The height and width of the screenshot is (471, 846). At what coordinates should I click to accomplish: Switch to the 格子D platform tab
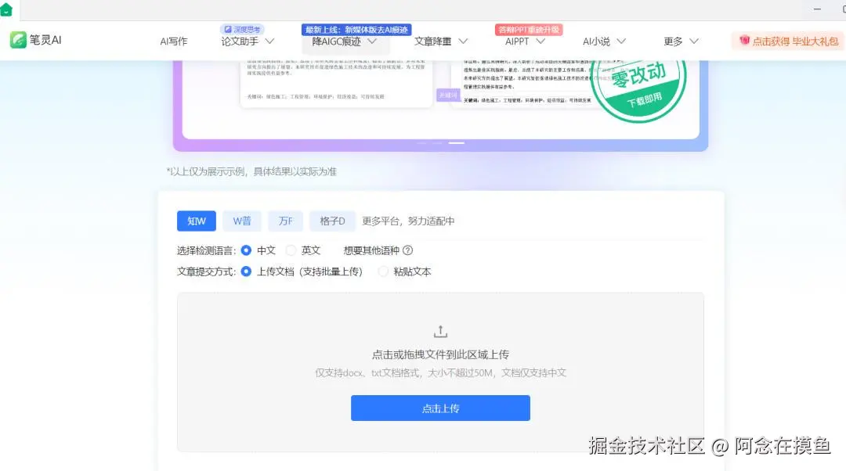[332, 221]
